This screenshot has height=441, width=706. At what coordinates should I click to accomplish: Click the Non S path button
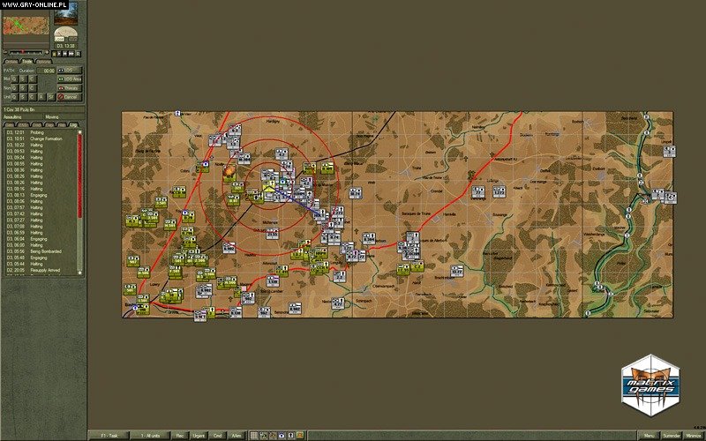[x=23, y=88]
